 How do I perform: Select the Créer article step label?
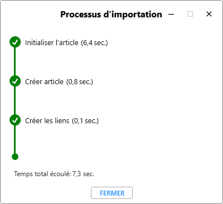point(44,81)
